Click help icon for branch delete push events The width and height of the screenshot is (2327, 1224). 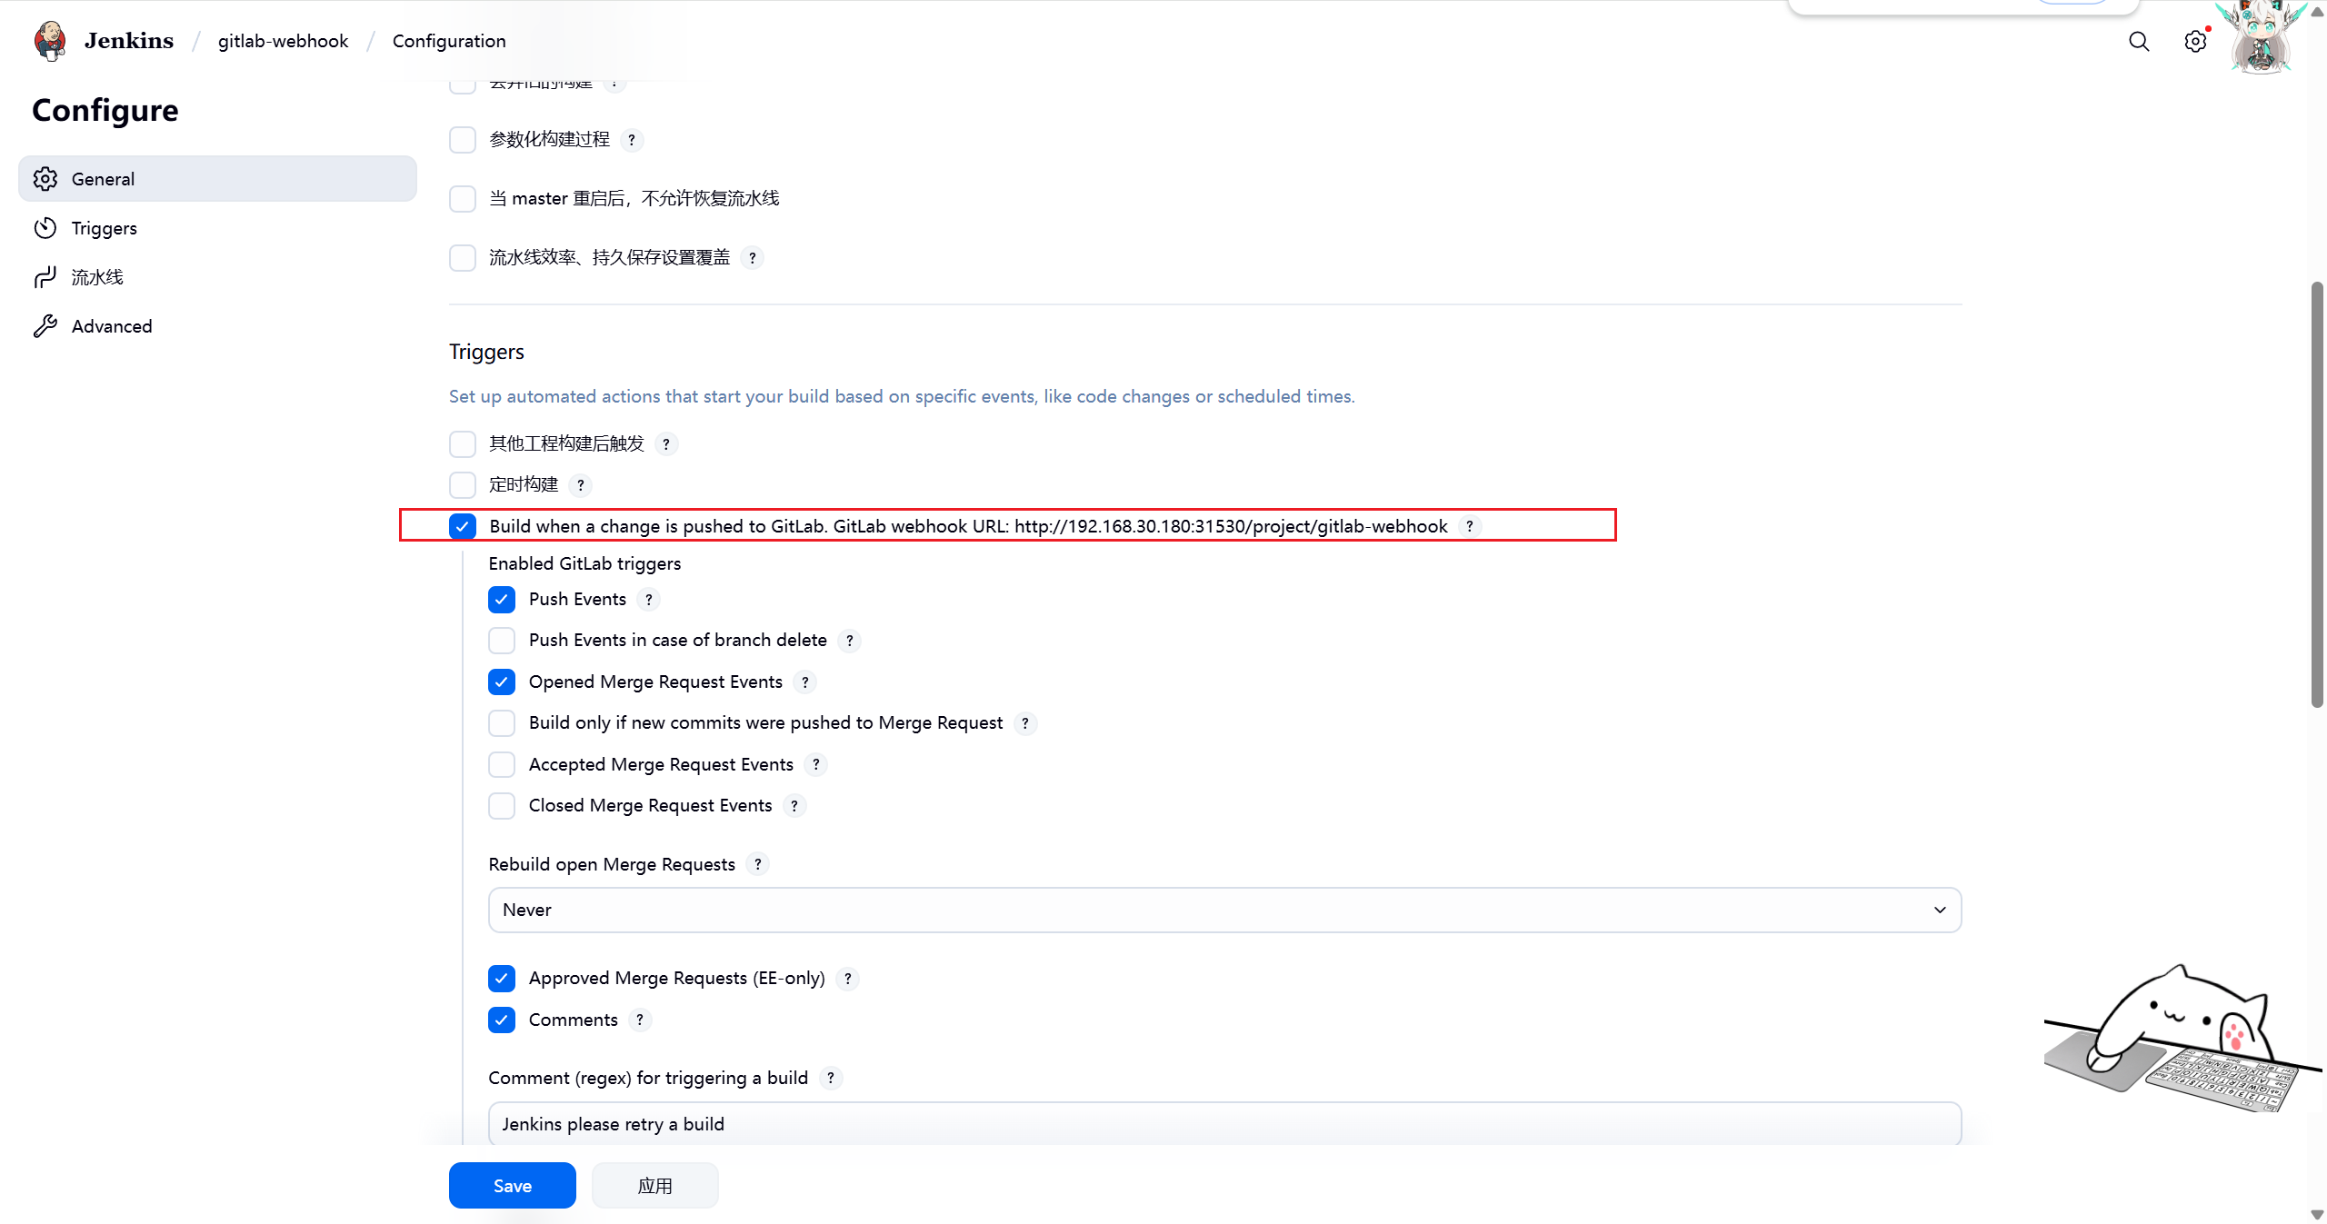(849, 641)
